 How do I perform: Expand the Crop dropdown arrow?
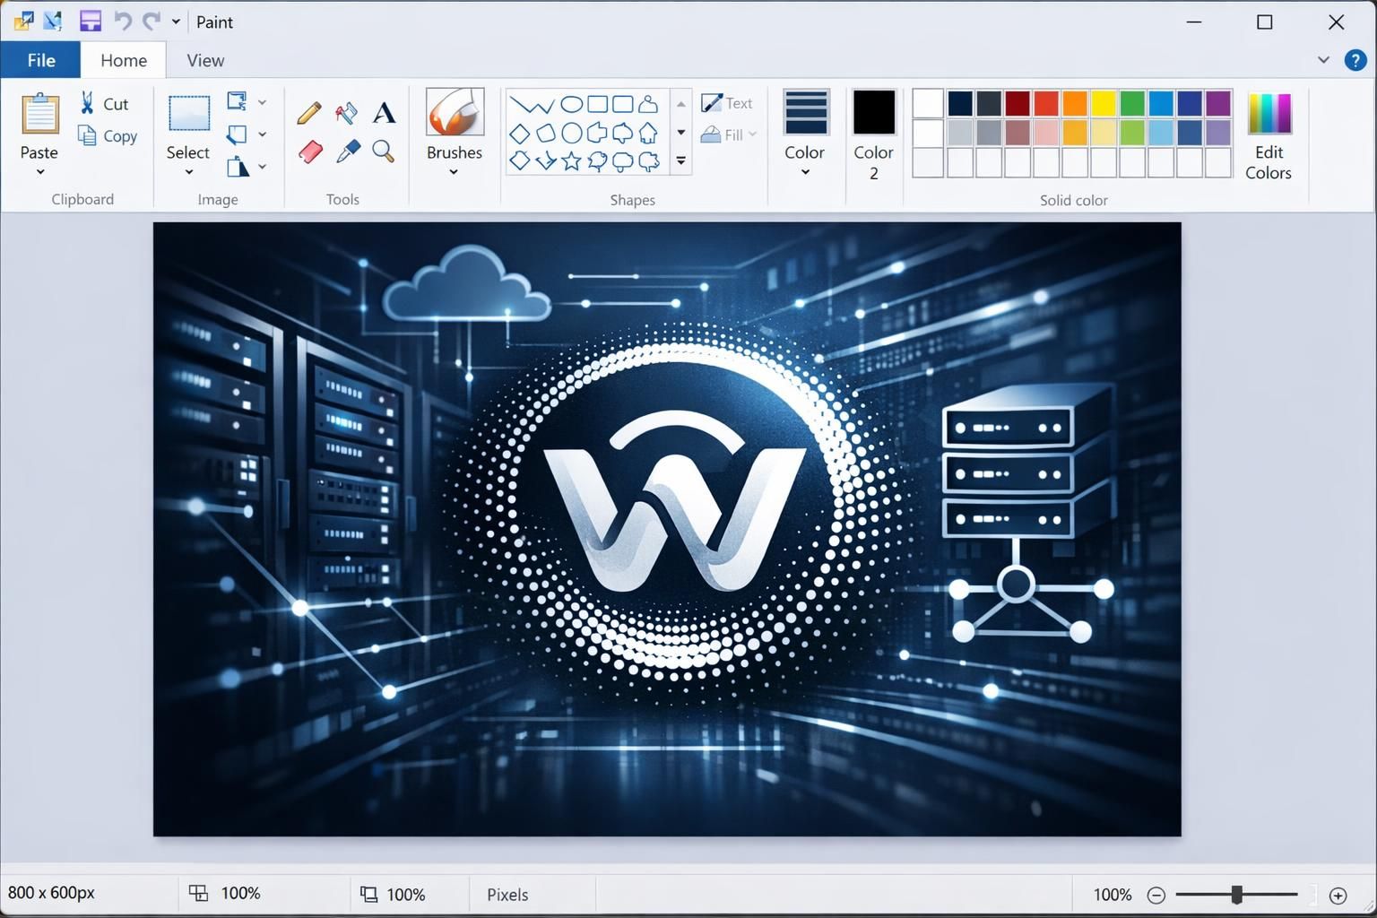coord(262,102)
